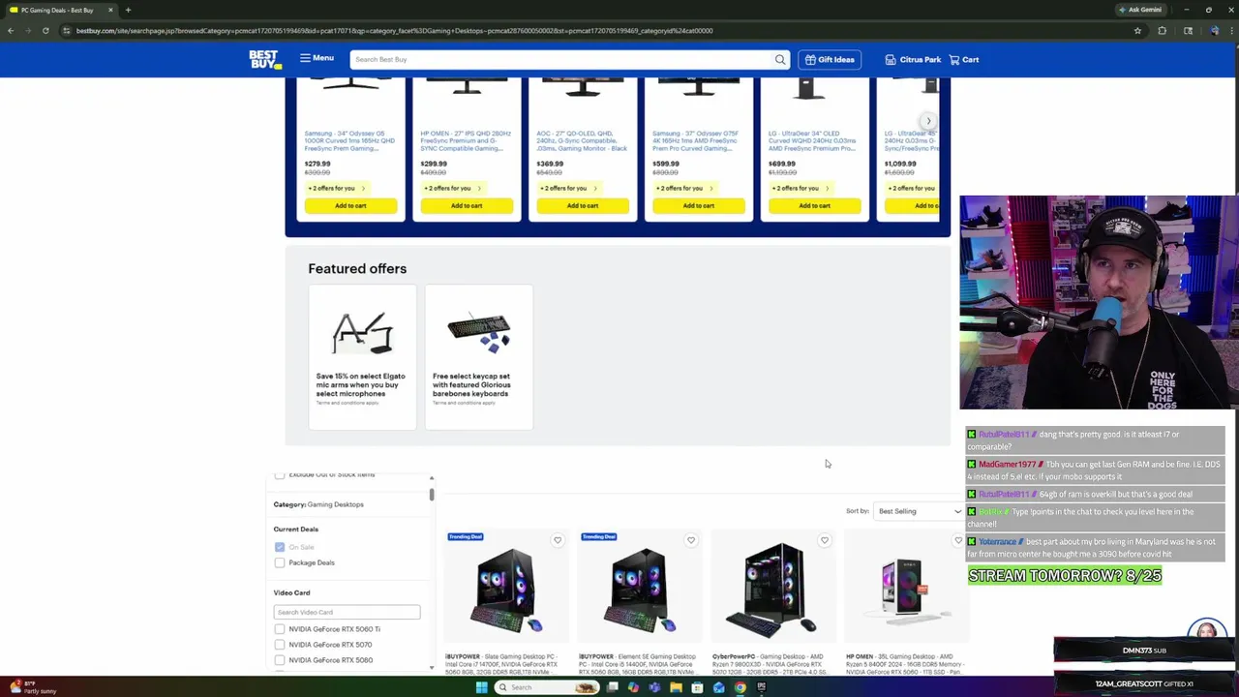Open iBUYPOWER Element SE Gaming Desktop image
1239x697 pixels.
tap(639, 591)
